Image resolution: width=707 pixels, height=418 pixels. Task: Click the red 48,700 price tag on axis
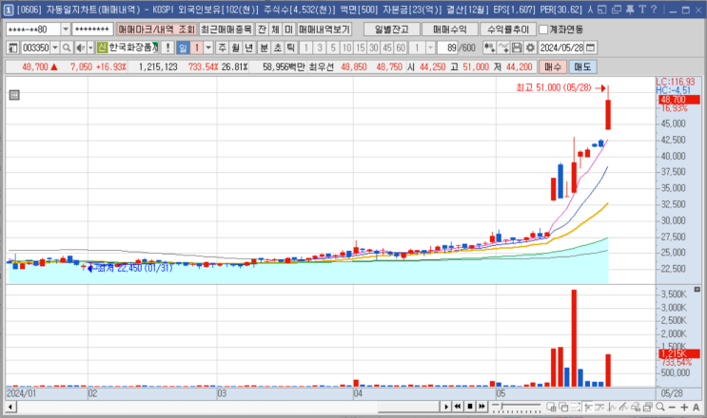pos(679,100)
